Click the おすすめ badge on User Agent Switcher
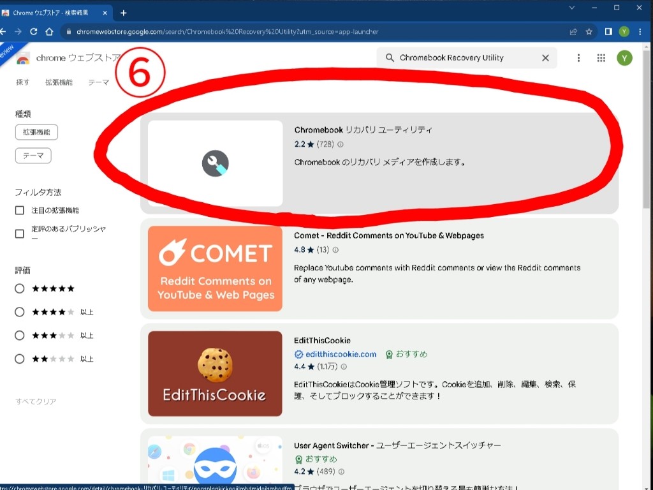The image size is (653, 490). click(x=316, y=459)
